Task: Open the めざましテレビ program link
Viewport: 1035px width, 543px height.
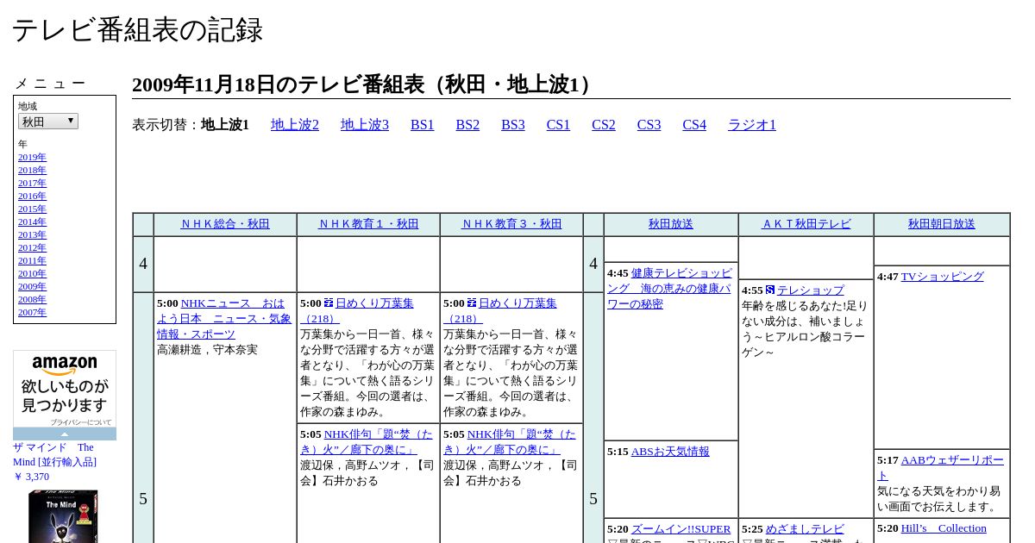Action: pos(805,529)
